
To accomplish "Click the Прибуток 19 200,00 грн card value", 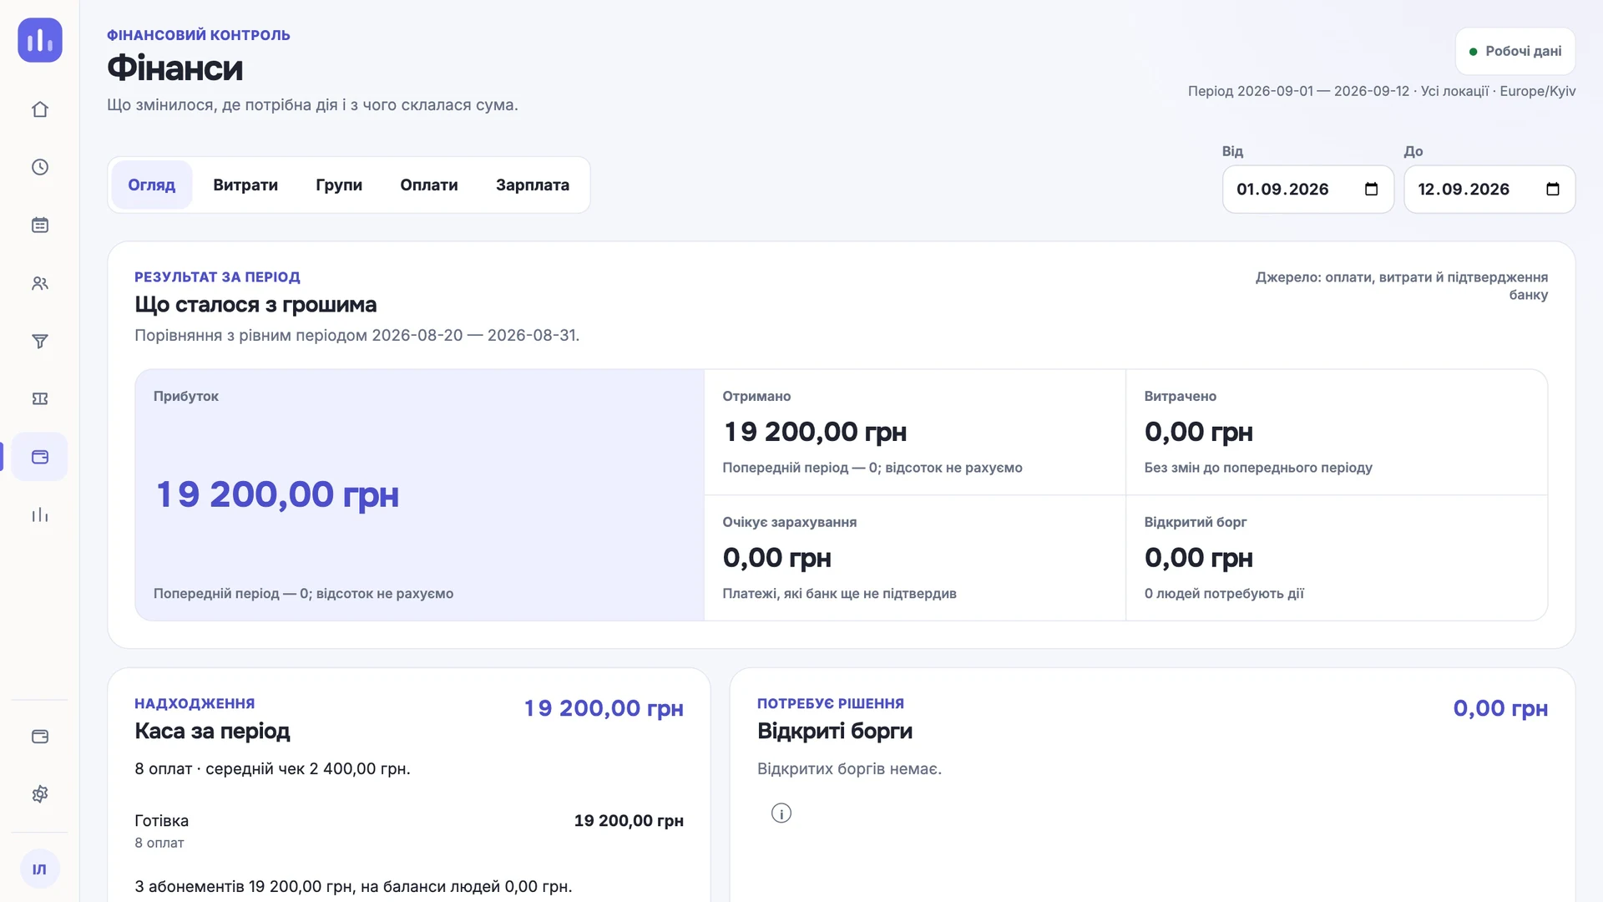I will (278, 494).
